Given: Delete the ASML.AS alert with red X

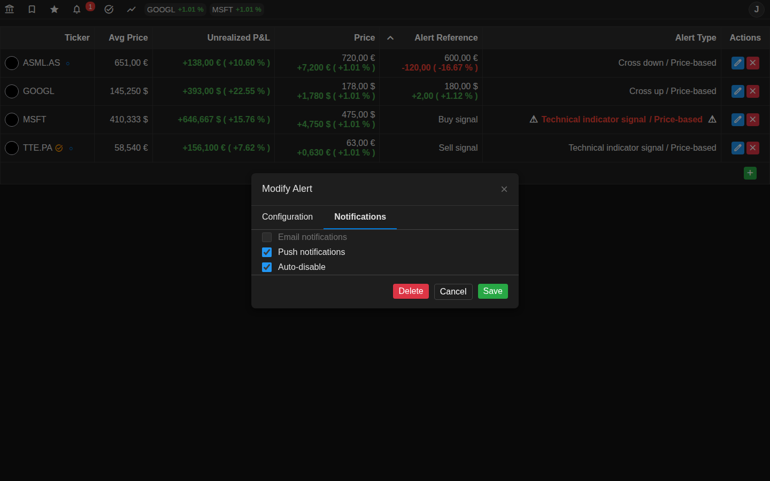Looking at the screenshot, I should (753, 63).
